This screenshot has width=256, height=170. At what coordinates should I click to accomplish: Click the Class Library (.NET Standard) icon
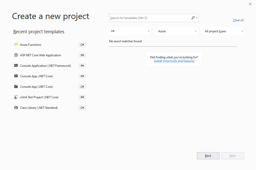[16, 108]
